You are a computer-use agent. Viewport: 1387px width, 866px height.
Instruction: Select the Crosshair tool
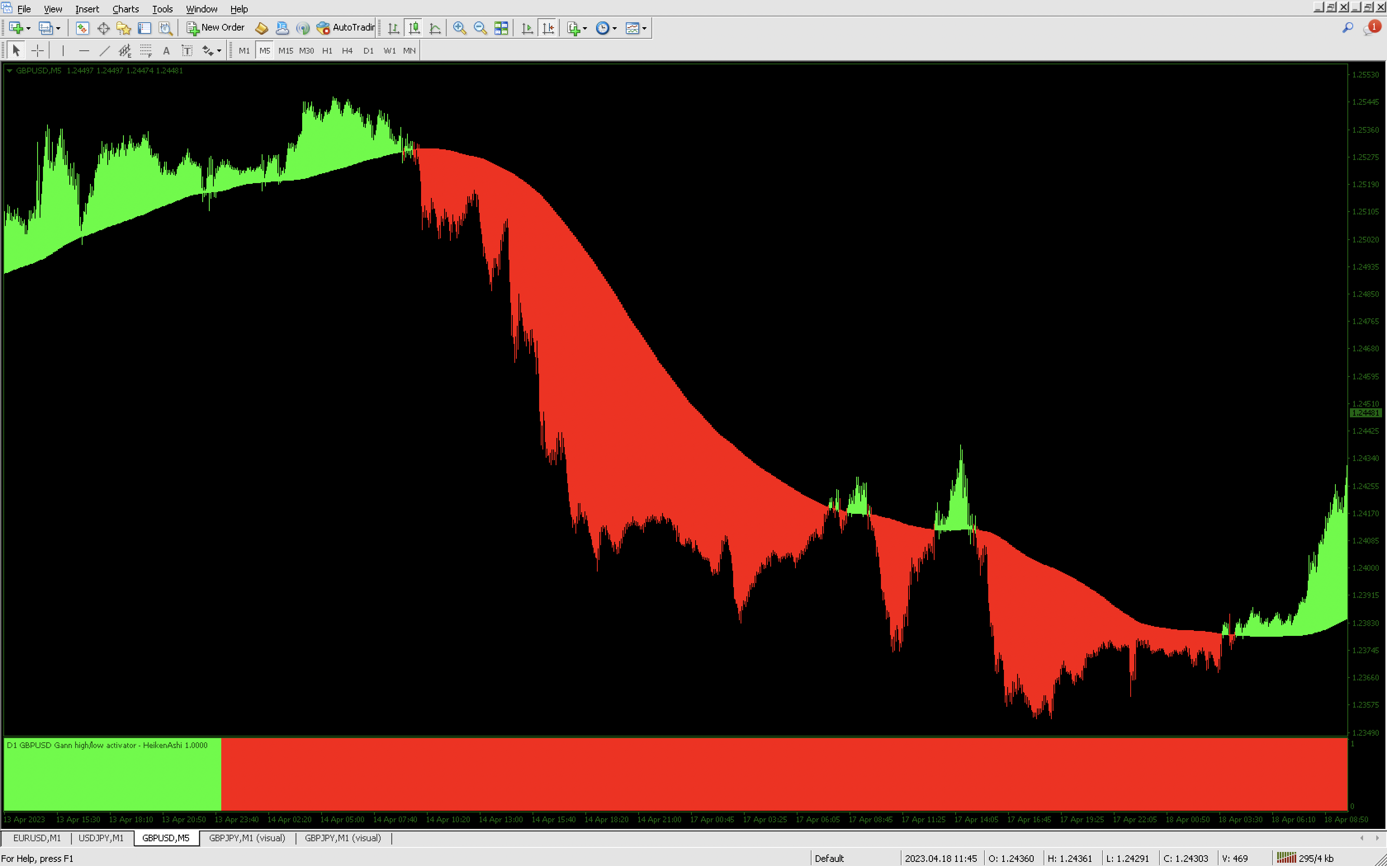click(37, 51)
